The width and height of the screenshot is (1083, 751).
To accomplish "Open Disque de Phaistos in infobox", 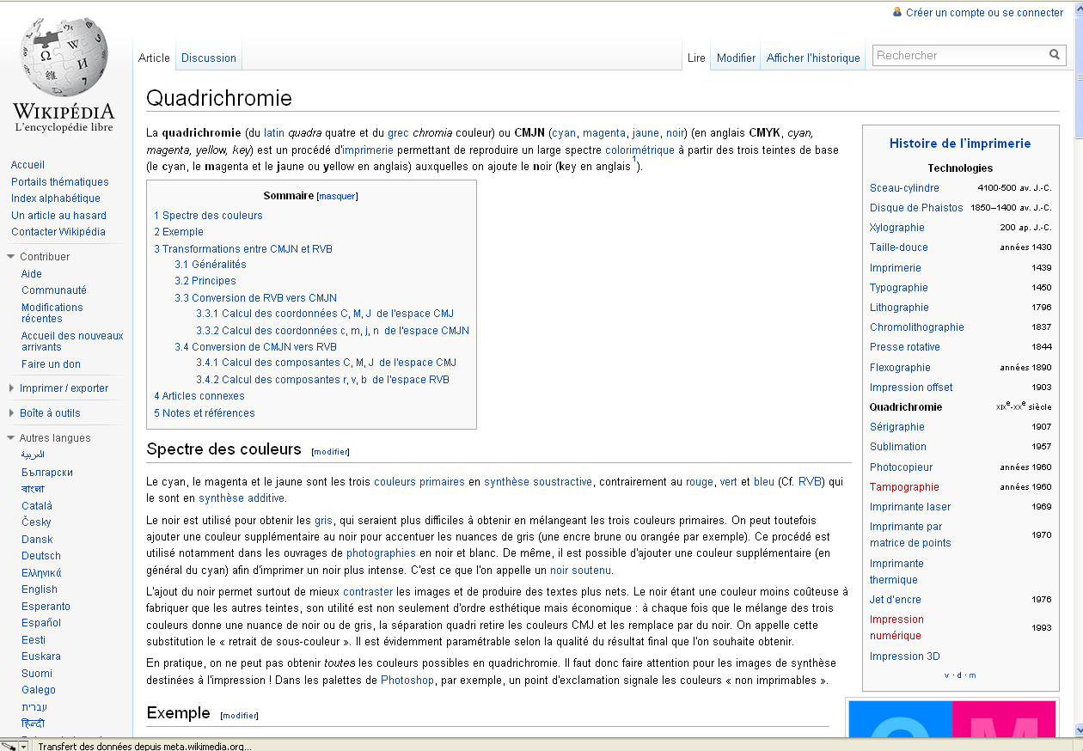I will coord(916,208).
